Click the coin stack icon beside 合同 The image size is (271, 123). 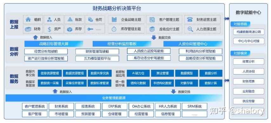click(x=90, y=20)
